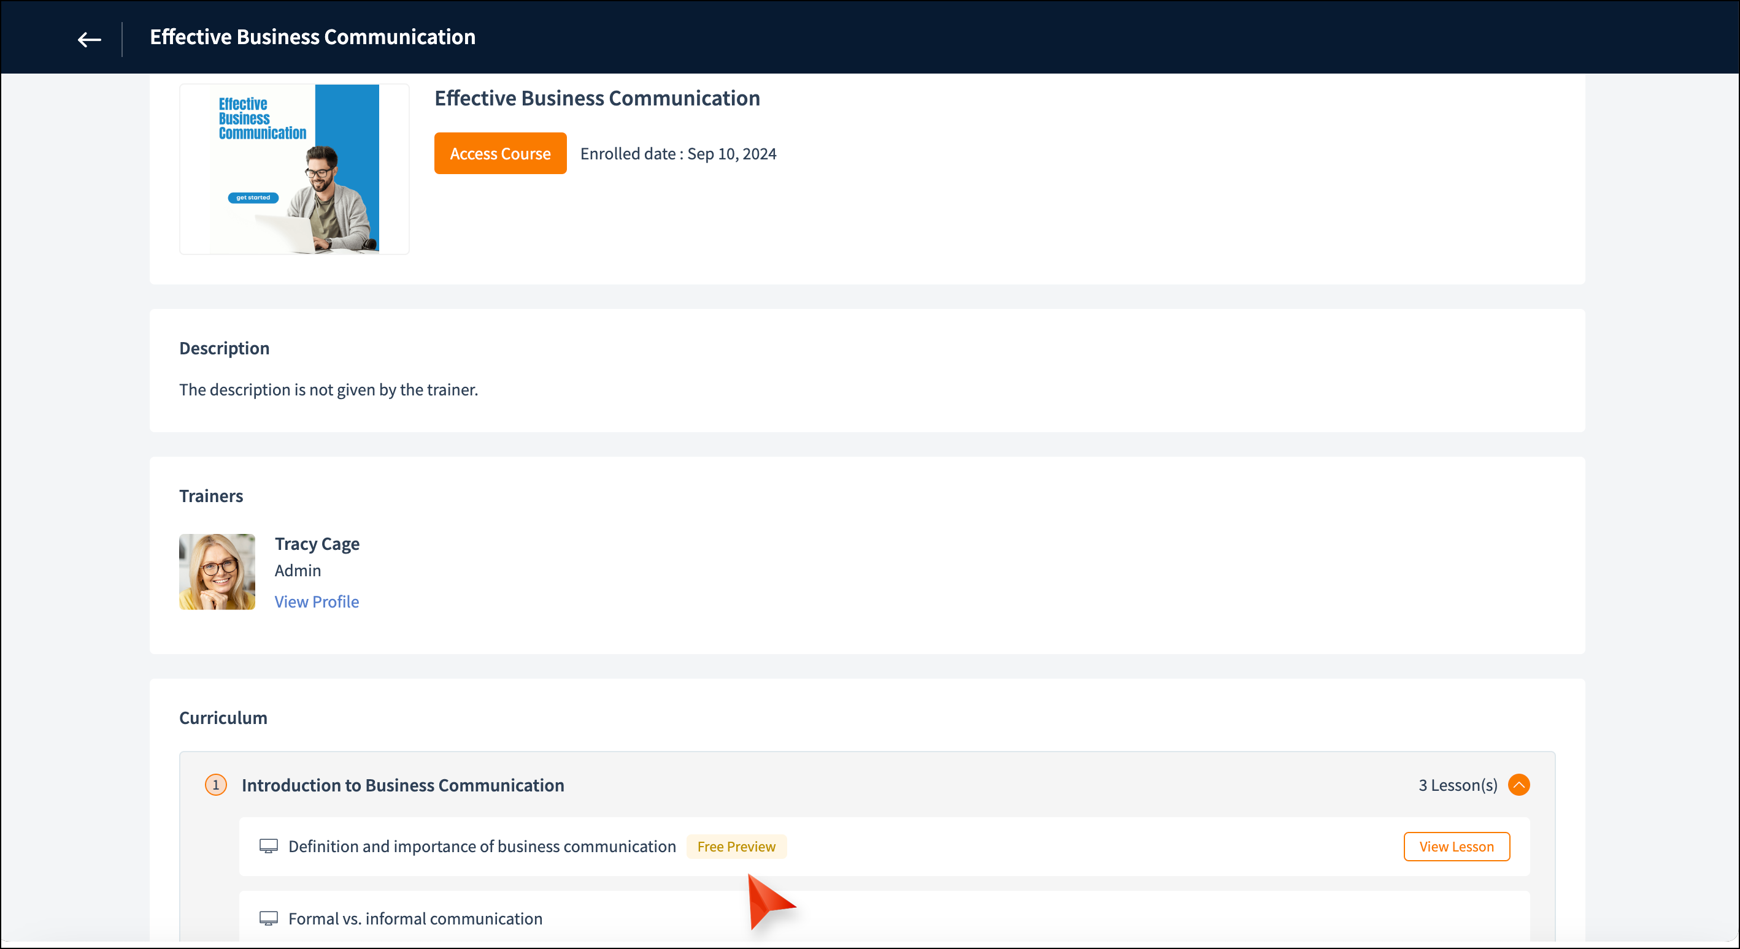Click the 3 Lesson(s) count label

point(1457,785)
